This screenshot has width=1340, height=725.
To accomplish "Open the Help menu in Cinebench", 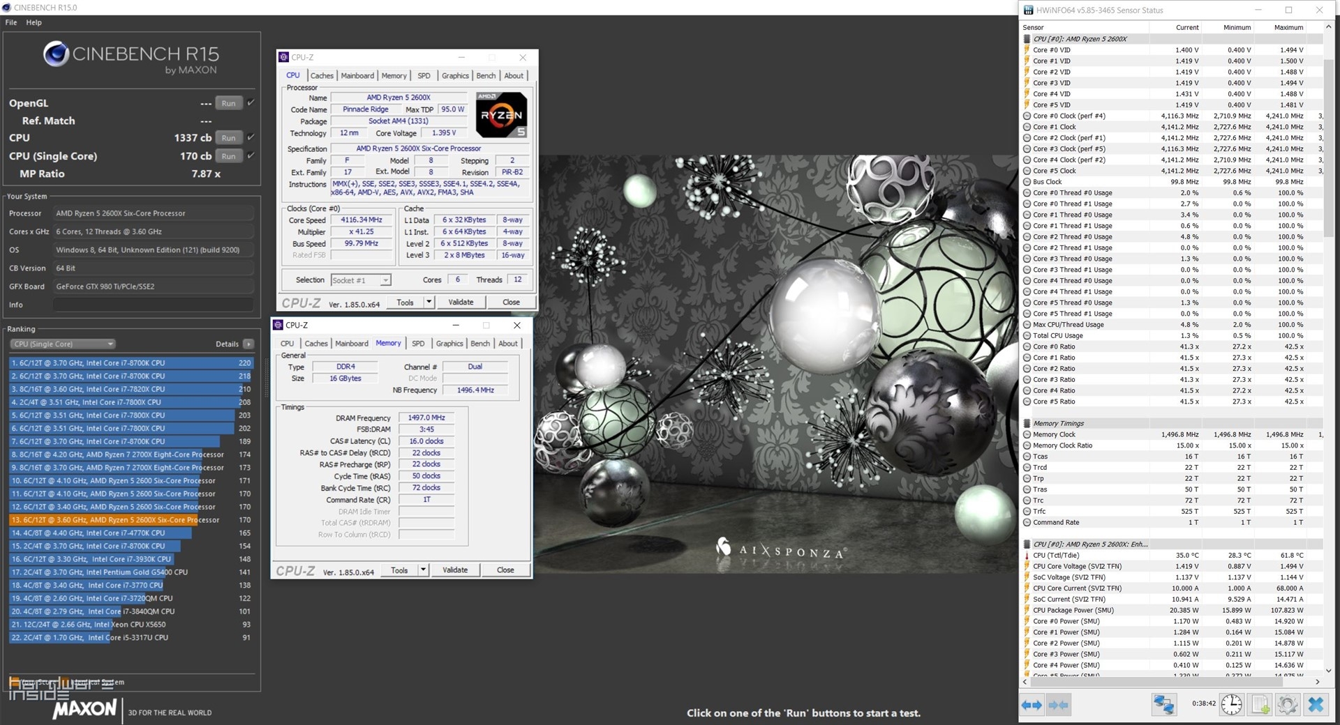I will 34,22.
